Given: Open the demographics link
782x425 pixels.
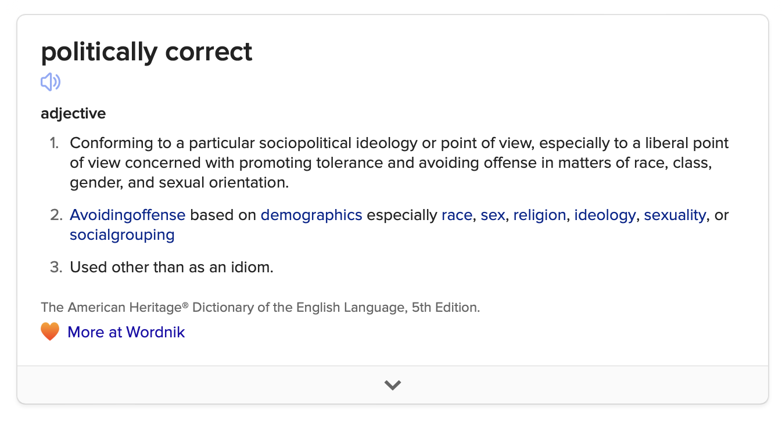Looking at the screenshot, I should (x=311, y=215).
